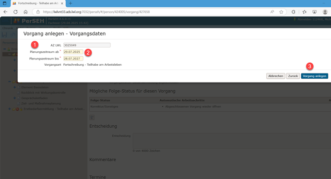Screen dimensions: 331x179
Task: Select Rückblick mit Wirkungskontrolle in the tree
Action: point(43,93)
